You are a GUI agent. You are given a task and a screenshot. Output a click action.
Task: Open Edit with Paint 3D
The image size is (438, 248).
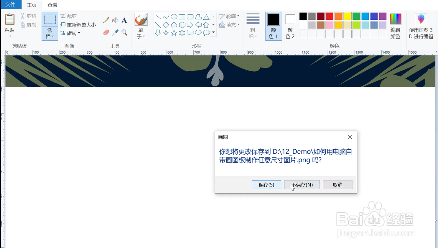pyautogui.click(x=421, y=26)
